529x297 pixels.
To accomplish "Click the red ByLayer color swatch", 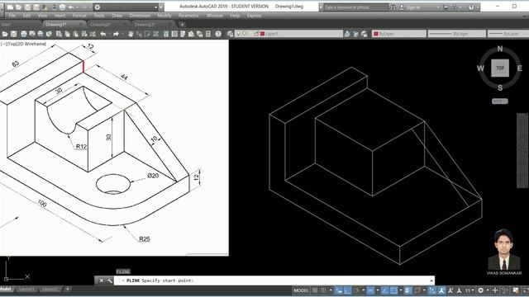I will 375,34.
